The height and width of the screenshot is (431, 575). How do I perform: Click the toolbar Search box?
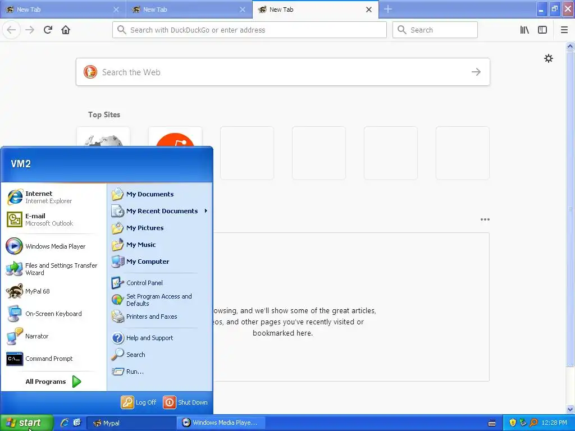tap(435, 30)
